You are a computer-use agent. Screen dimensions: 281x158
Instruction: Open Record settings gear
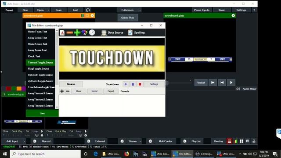click(x=35, y=141)
